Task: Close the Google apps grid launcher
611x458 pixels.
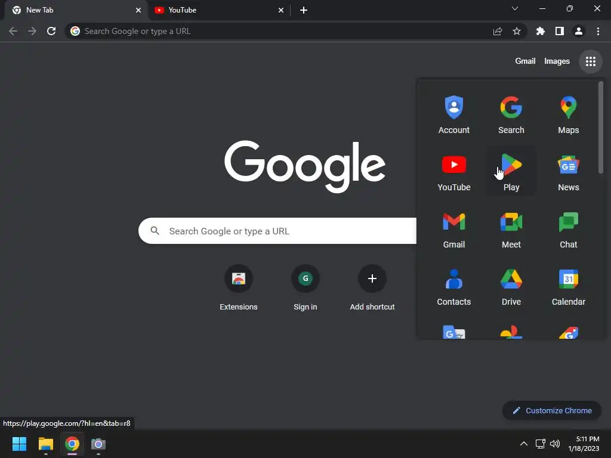Action: [x=590, y=61]
